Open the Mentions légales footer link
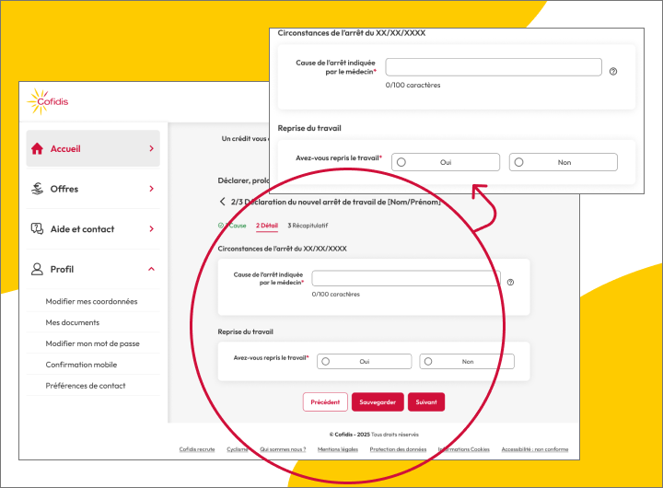This screenshot has height=488, width=663. (x=337, y=449)
